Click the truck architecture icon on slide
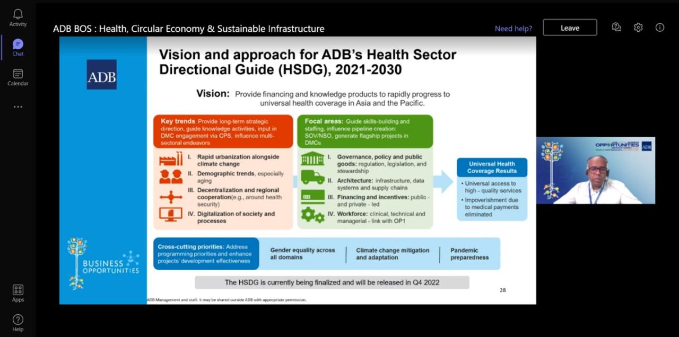Screen dimensions: 679x337 click(x=312, y=177)
